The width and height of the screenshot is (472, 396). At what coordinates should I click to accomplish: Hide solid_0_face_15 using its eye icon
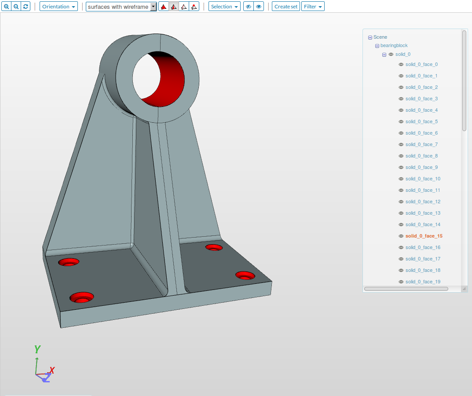(x=401, y=236)
